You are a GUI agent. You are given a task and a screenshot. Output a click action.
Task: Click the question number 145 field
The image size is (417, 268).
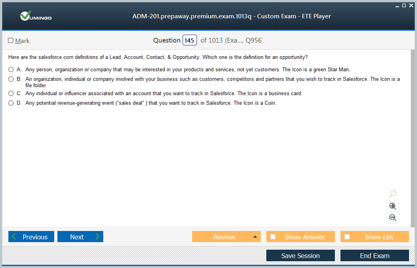point(189,40)
